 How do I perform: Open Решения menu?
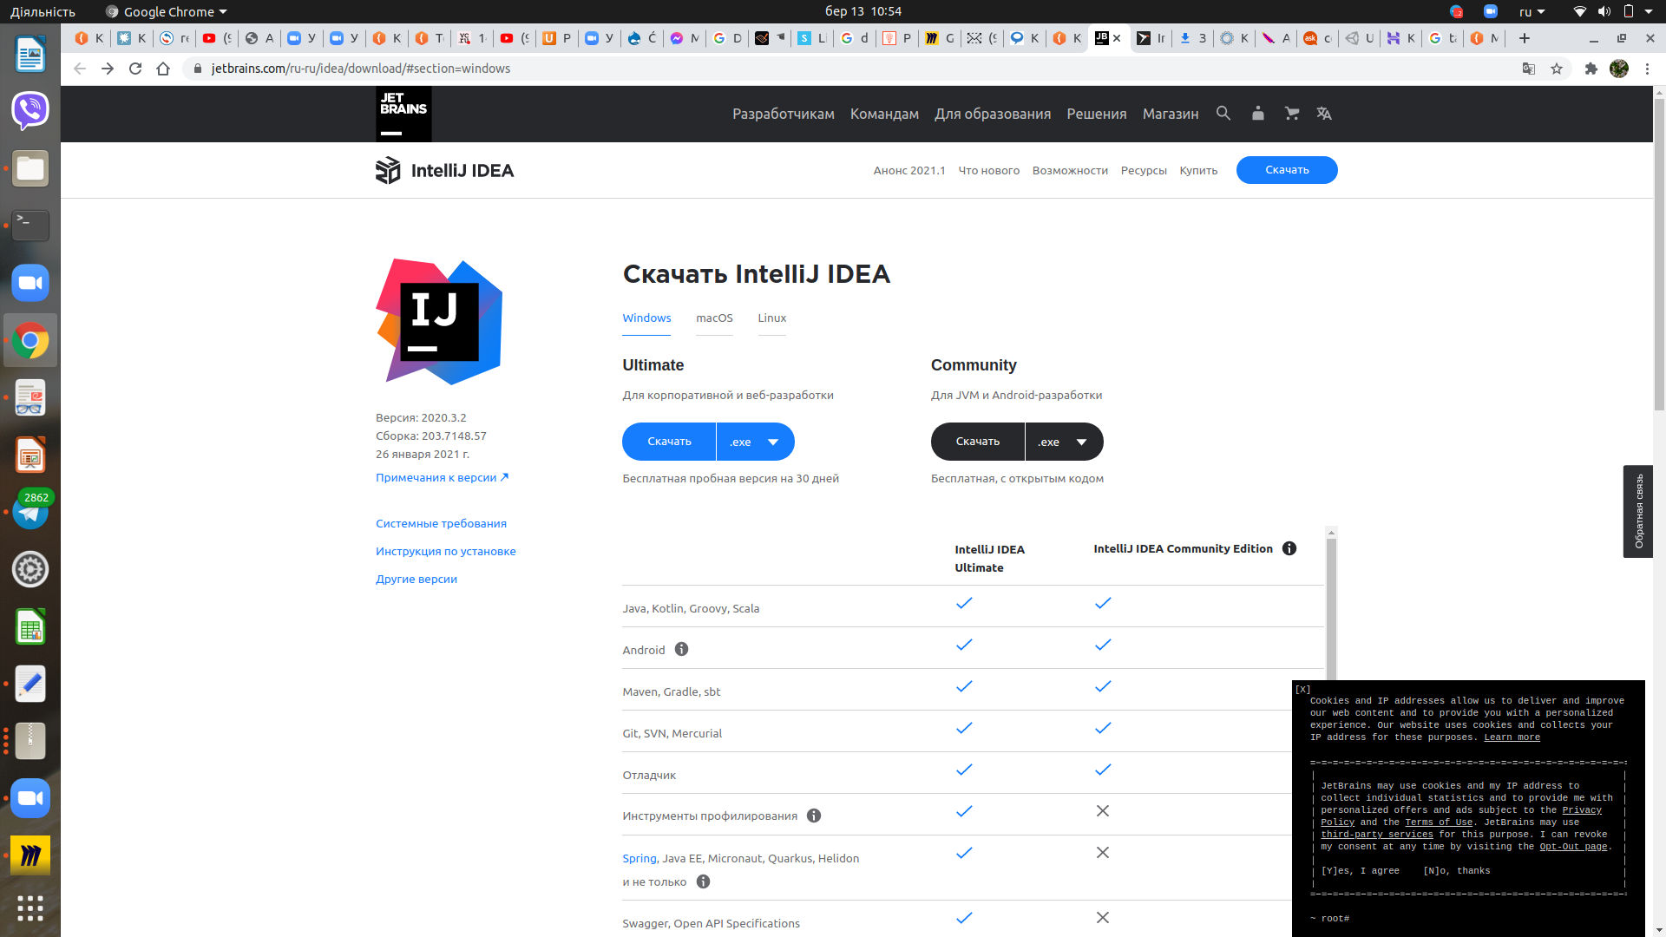point(1097,114)
